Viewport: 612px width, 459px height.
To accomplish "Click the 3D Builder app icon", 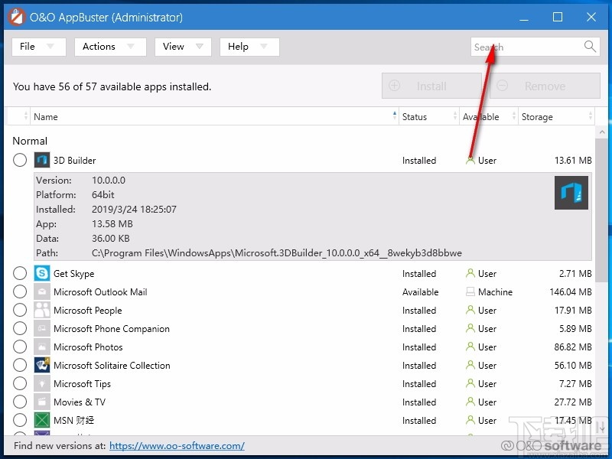I will [41, 160].
